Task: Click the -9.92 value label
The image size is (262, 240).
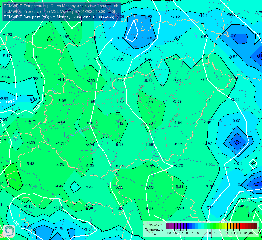Action: [x=236, y=121]
